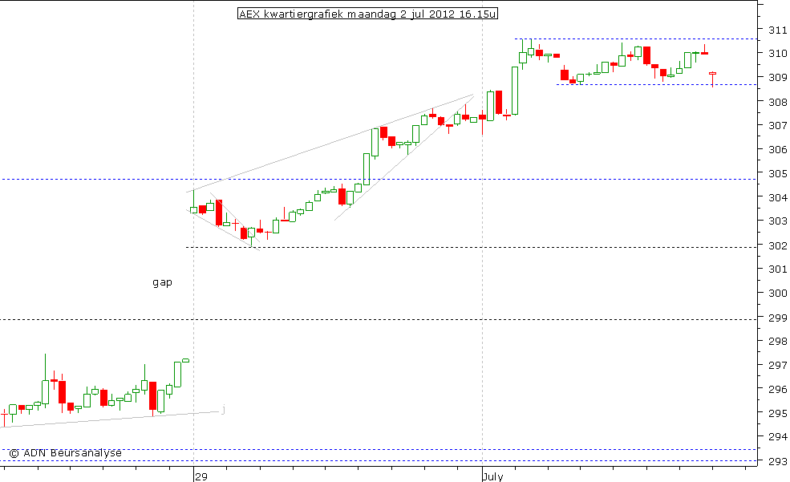Click the '© ADN Beursanalyse' copyright text

pos(65,453)
